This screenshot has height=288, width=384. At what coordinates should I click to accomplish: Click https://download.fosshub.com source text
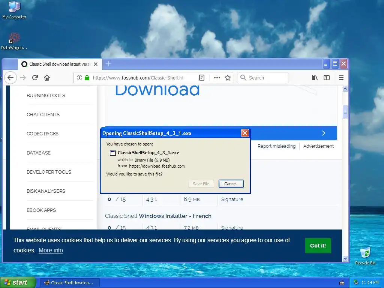coord(157,166)
